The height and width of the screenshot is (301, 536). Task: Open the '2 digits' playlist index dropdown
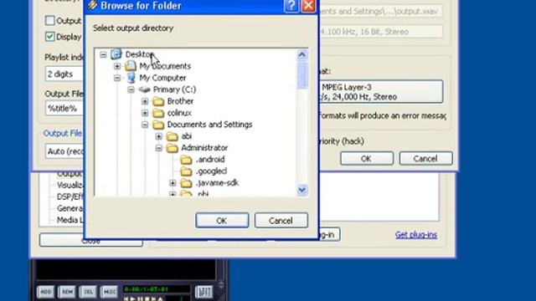[64, 74]
